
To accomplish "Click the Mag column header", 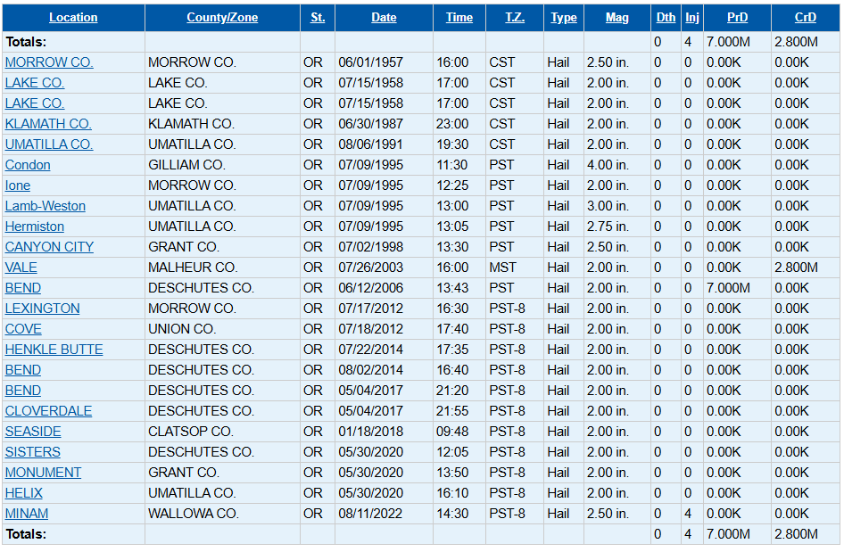I will coord(616,18).
